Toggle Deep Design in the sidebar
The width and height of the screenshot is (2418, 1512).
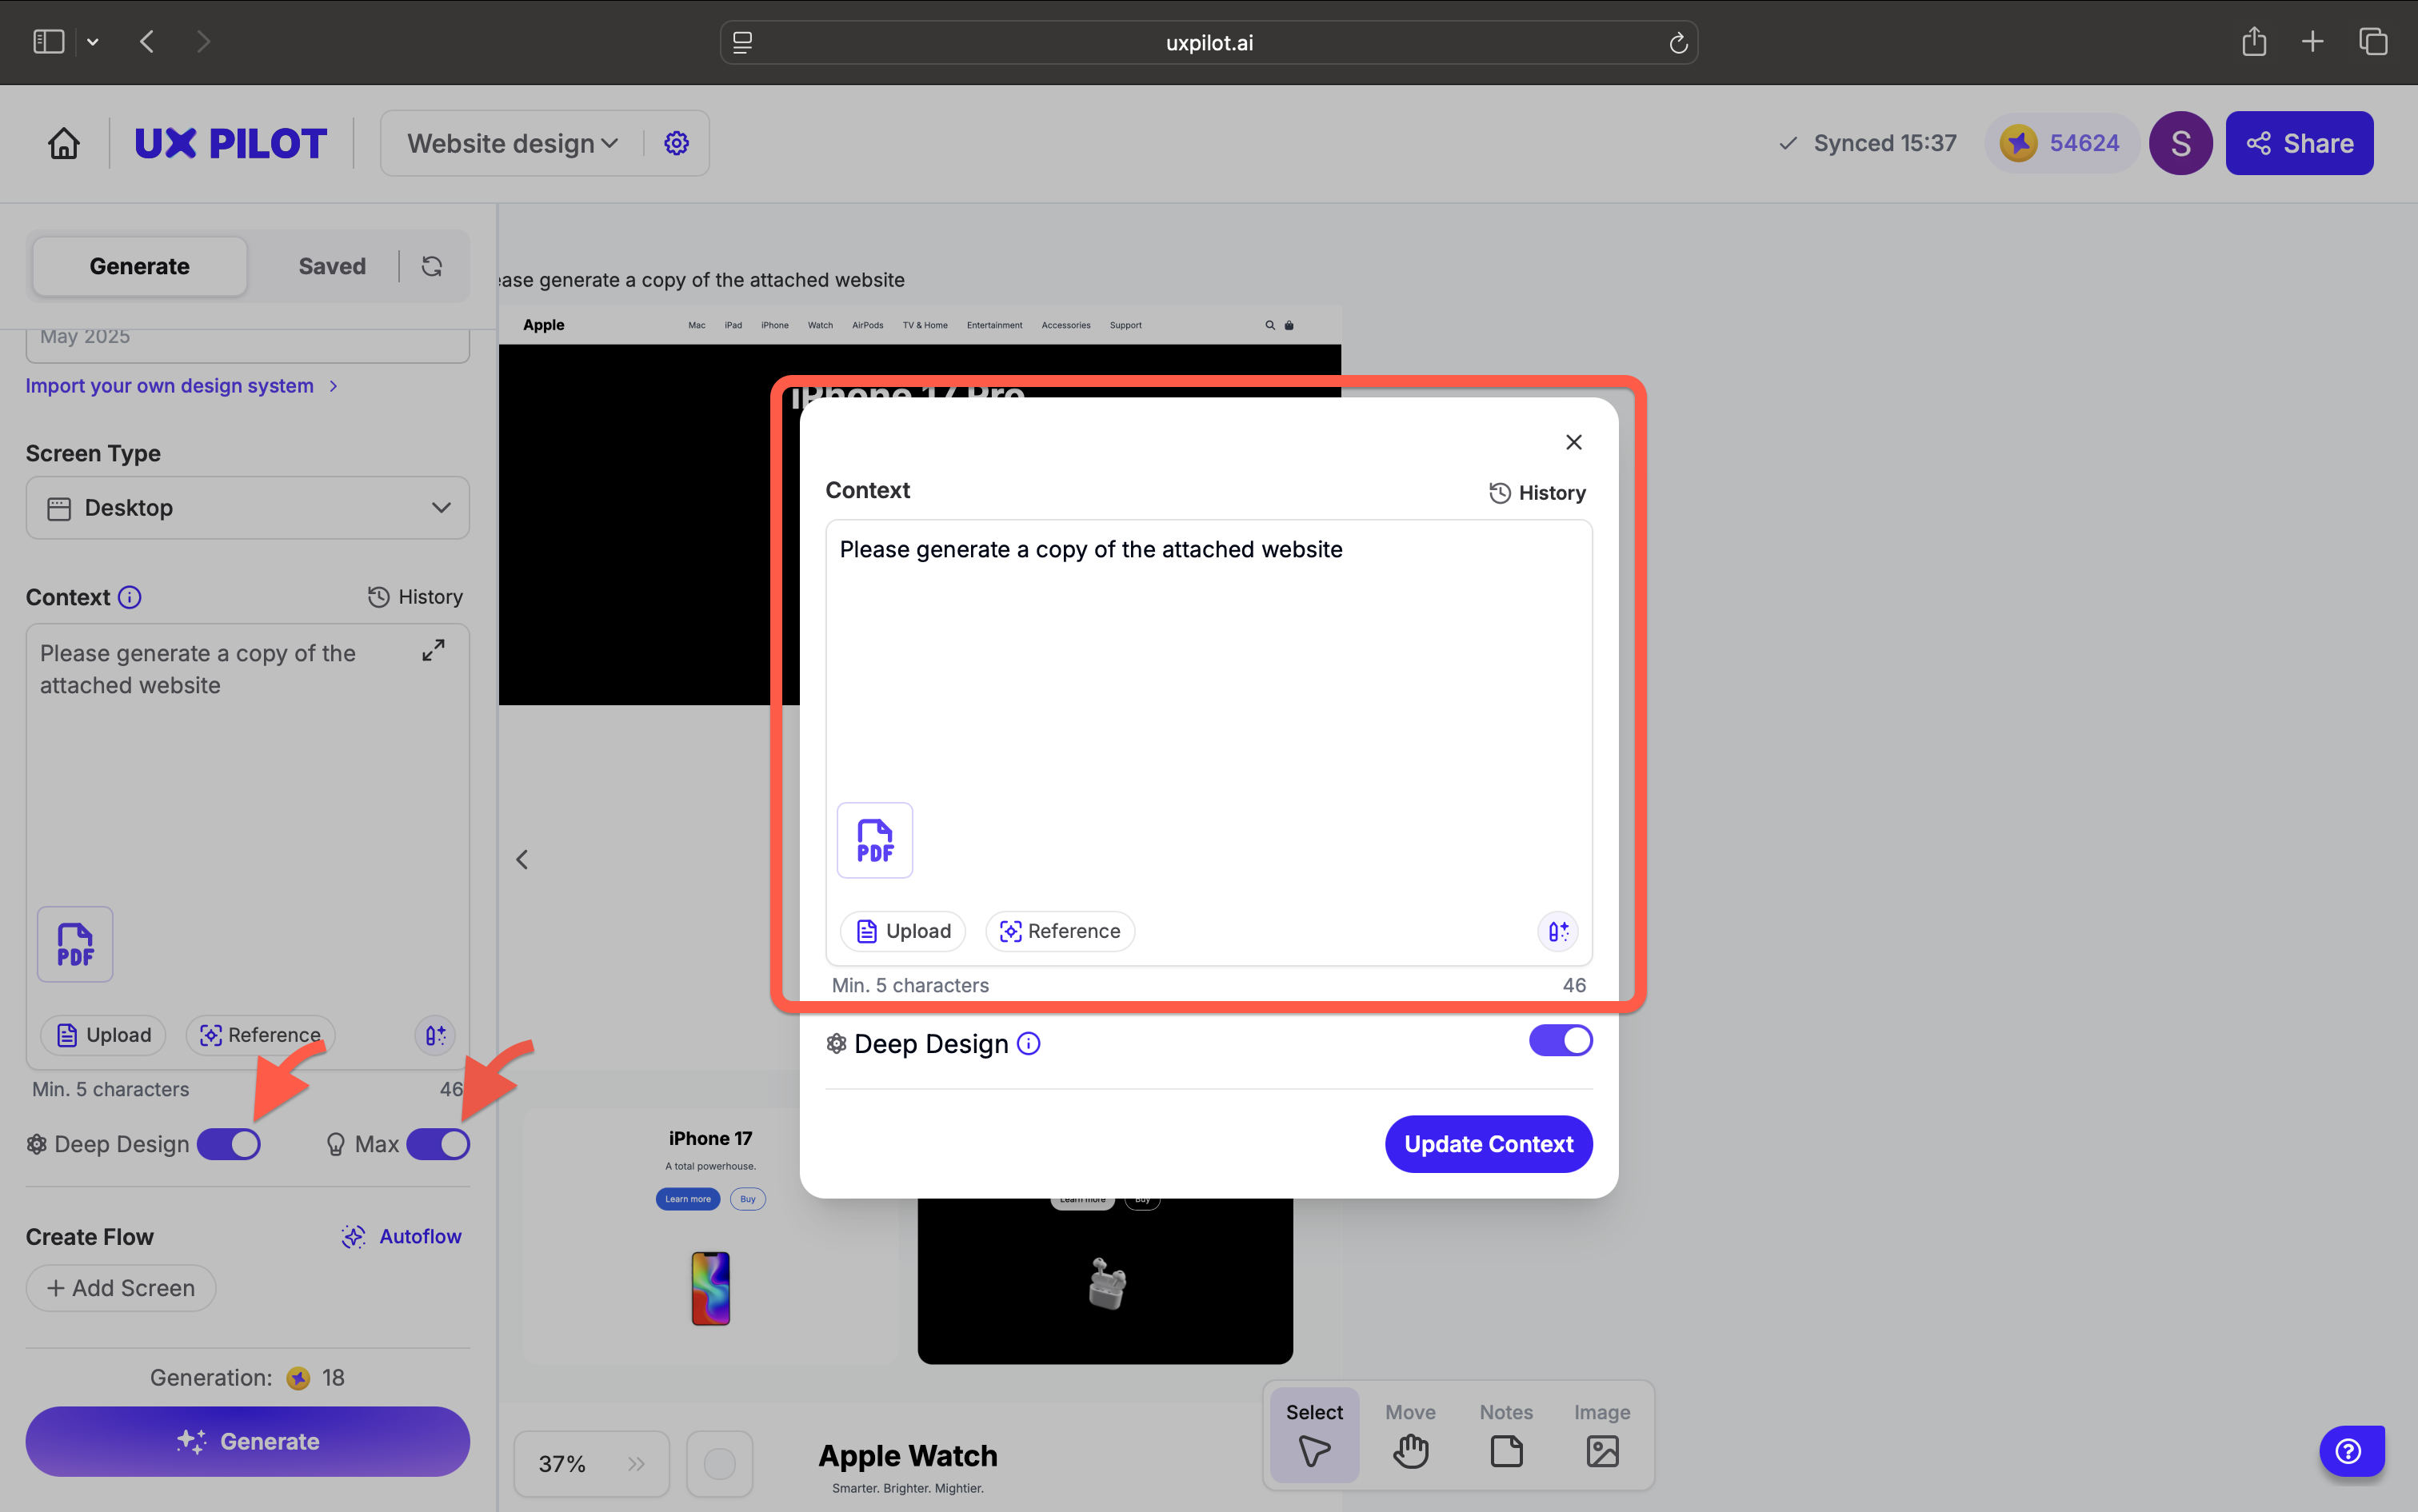[x=229, y=1144]
